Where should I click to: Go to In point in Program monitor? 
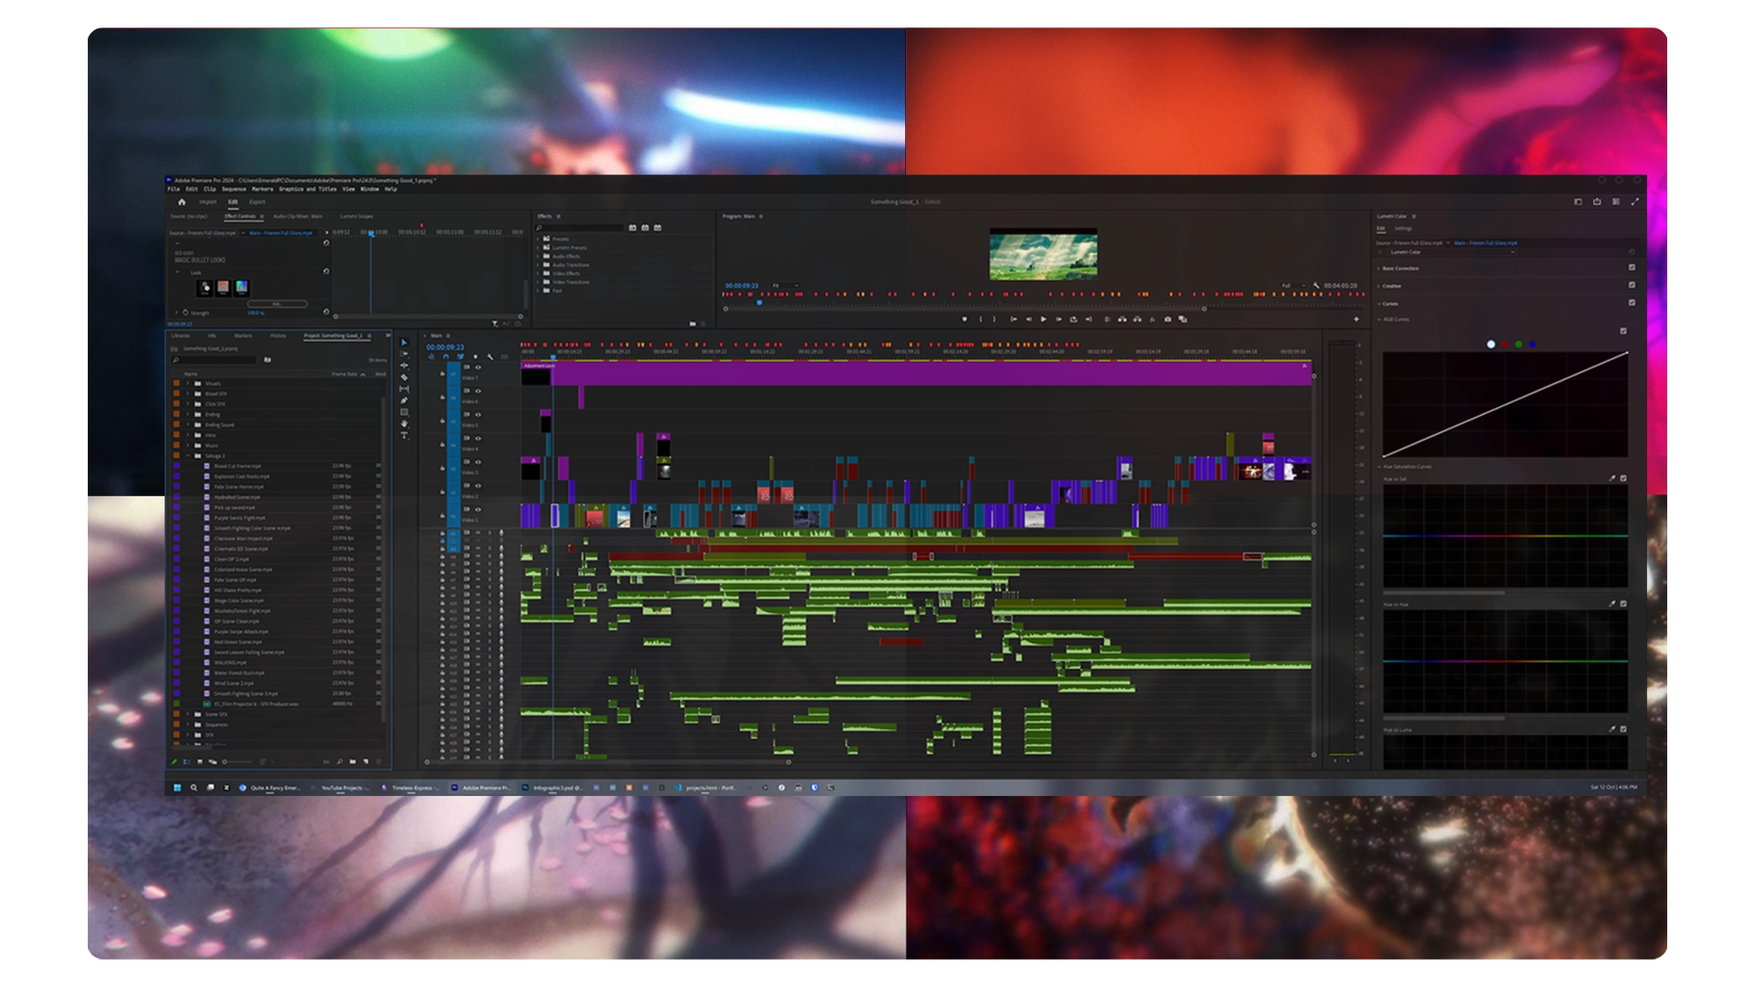1013,320
